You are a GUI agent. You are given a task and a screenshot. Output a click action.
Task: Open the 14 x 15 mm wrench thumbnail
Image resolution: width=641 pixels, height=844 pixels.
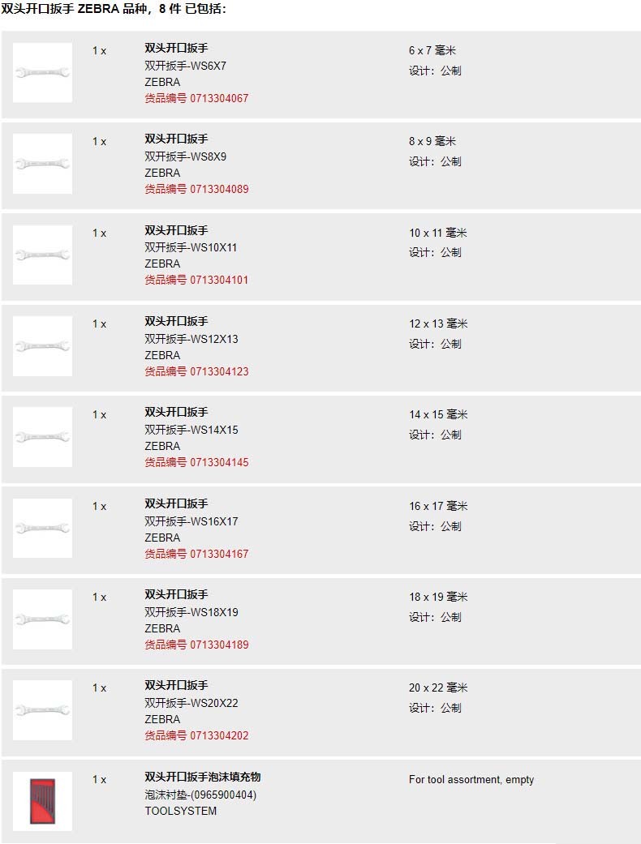[42, 437]
